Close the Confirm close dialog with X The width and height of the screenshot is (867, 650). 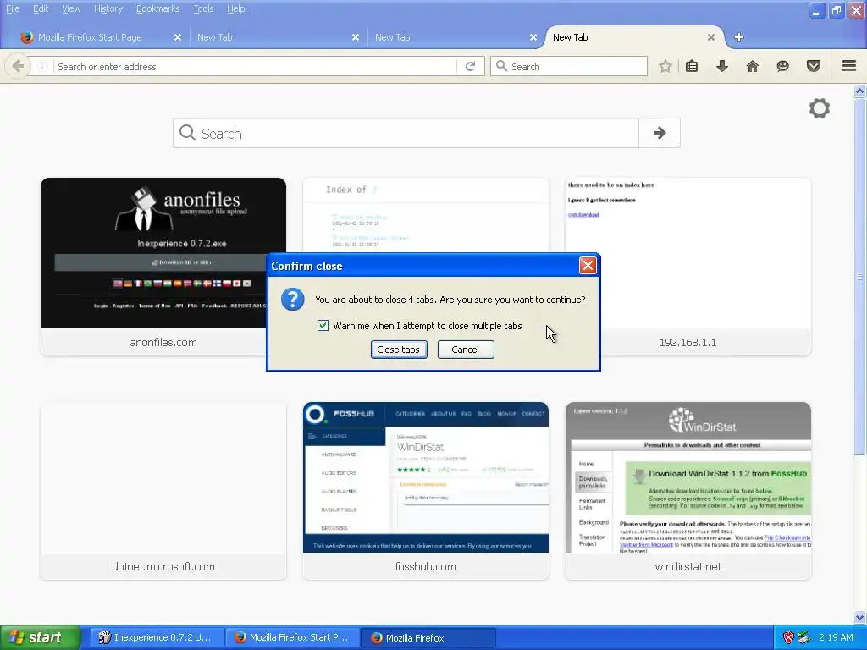588,266
